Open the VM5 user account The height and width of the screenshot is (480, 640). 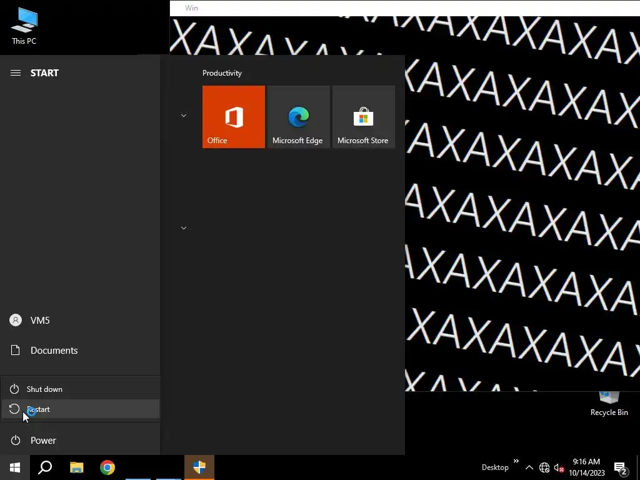pyautogui.click(x=80, y=321)
